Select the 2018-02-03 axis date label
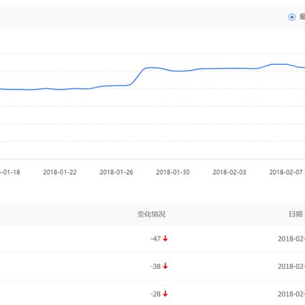305x305 pixels. 229,172
